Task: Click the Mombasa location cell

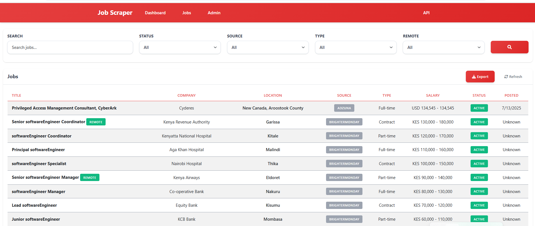Action: coord(273,219)
